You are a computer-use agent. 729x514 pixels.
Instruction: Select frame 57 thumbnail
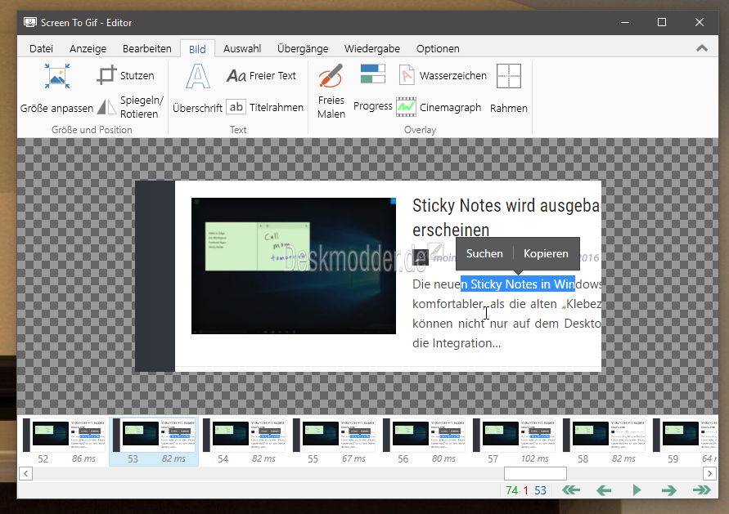pyautogui.click(x=514, y=441)
